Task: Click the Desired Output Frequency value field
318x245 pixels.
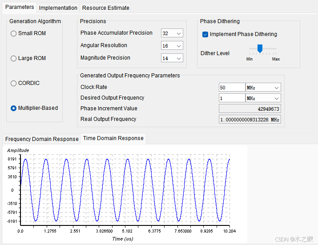Action: pyautogui.click(x=232, y=98)
